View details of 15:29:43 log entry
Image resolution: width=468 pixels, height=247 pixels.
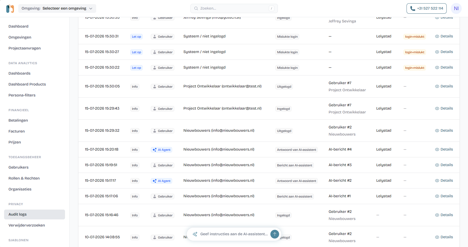(x=444, y=108)
